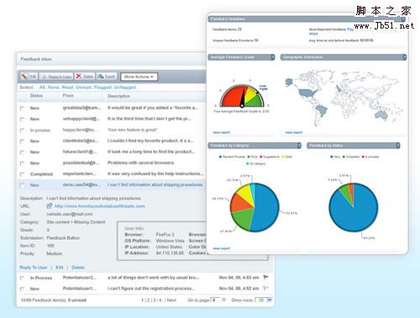Image resolution: width=420 pixels, height=318 pixels.
Task: Select Flagged items link
Action: pyautogui.click(x=102, y=87)
